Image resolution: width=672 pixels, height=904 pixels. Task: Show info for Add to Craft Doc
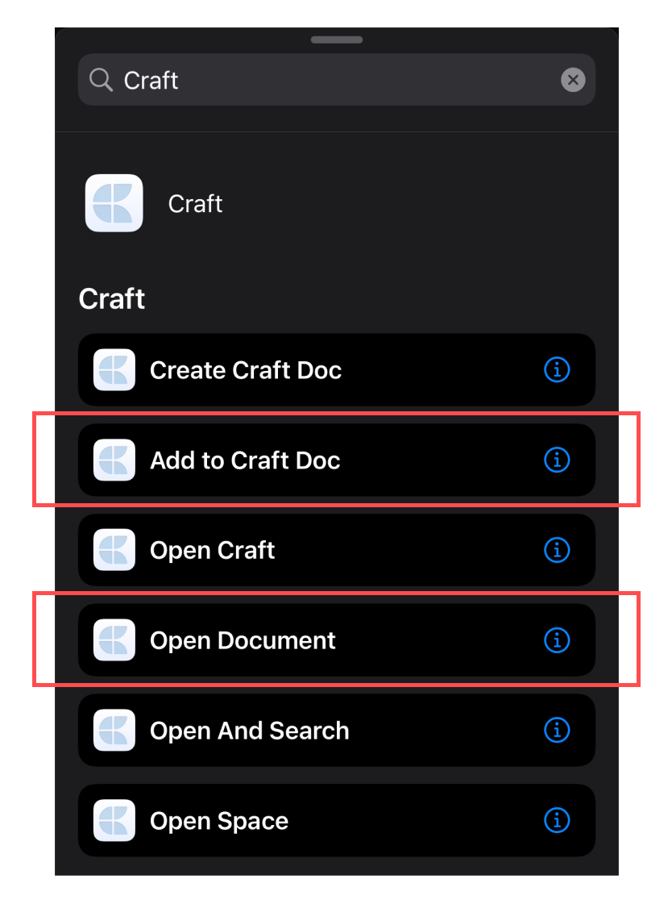pos(557,460)
